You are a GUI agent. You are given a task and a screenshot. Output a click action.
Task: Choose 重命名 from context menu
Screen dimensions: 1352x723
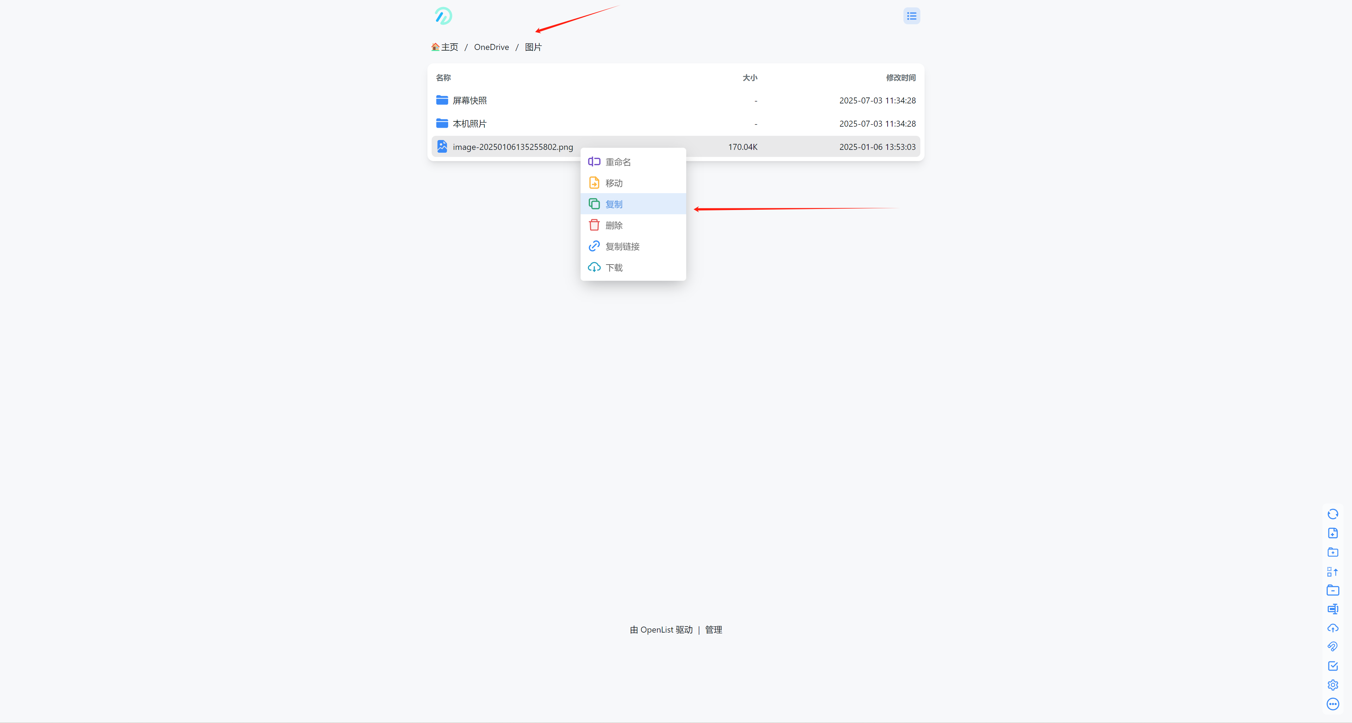pyautogui.click(x=633, y=162)
